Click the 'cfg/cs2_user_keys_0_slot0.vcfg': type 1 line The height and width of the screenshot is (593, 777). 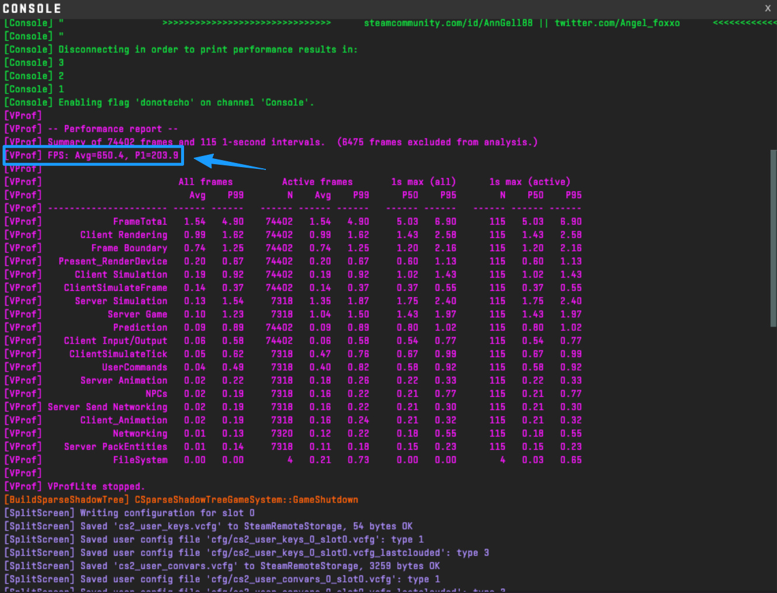click(x=214, y=539)
